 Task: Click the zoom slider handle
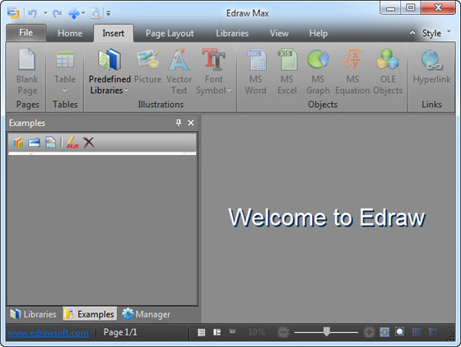(326, 331)
